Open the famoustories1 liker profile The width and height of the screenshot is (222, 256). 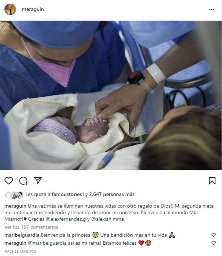(68, 194)
